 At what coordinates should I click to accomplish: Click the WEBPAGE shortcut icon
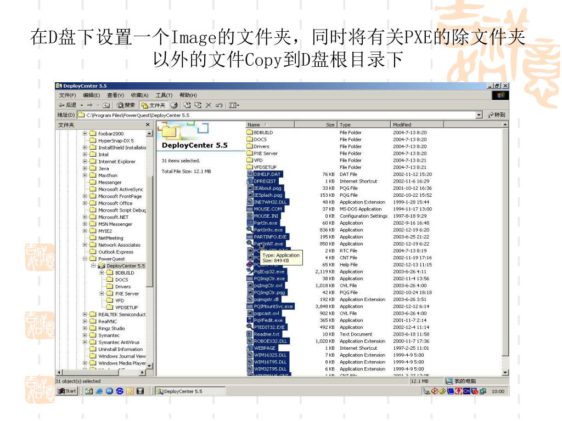pyautogui.click(x=250, y=348)
